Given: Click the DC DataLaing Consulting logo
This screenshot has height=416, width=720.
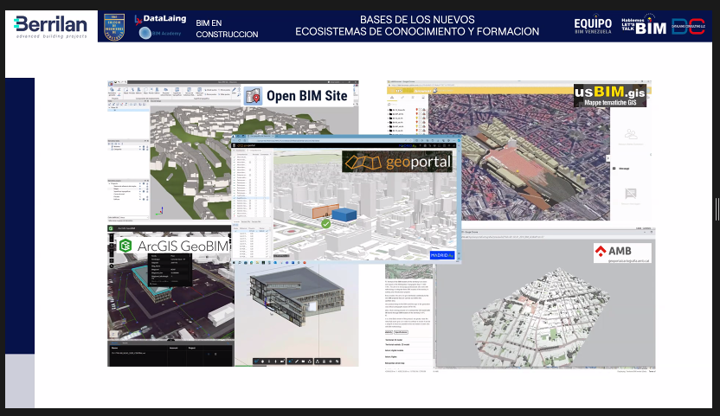Looking at the screenshot, I should coord(688,26).
